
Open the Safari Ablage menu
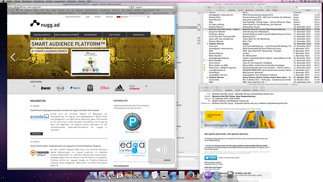17,1
